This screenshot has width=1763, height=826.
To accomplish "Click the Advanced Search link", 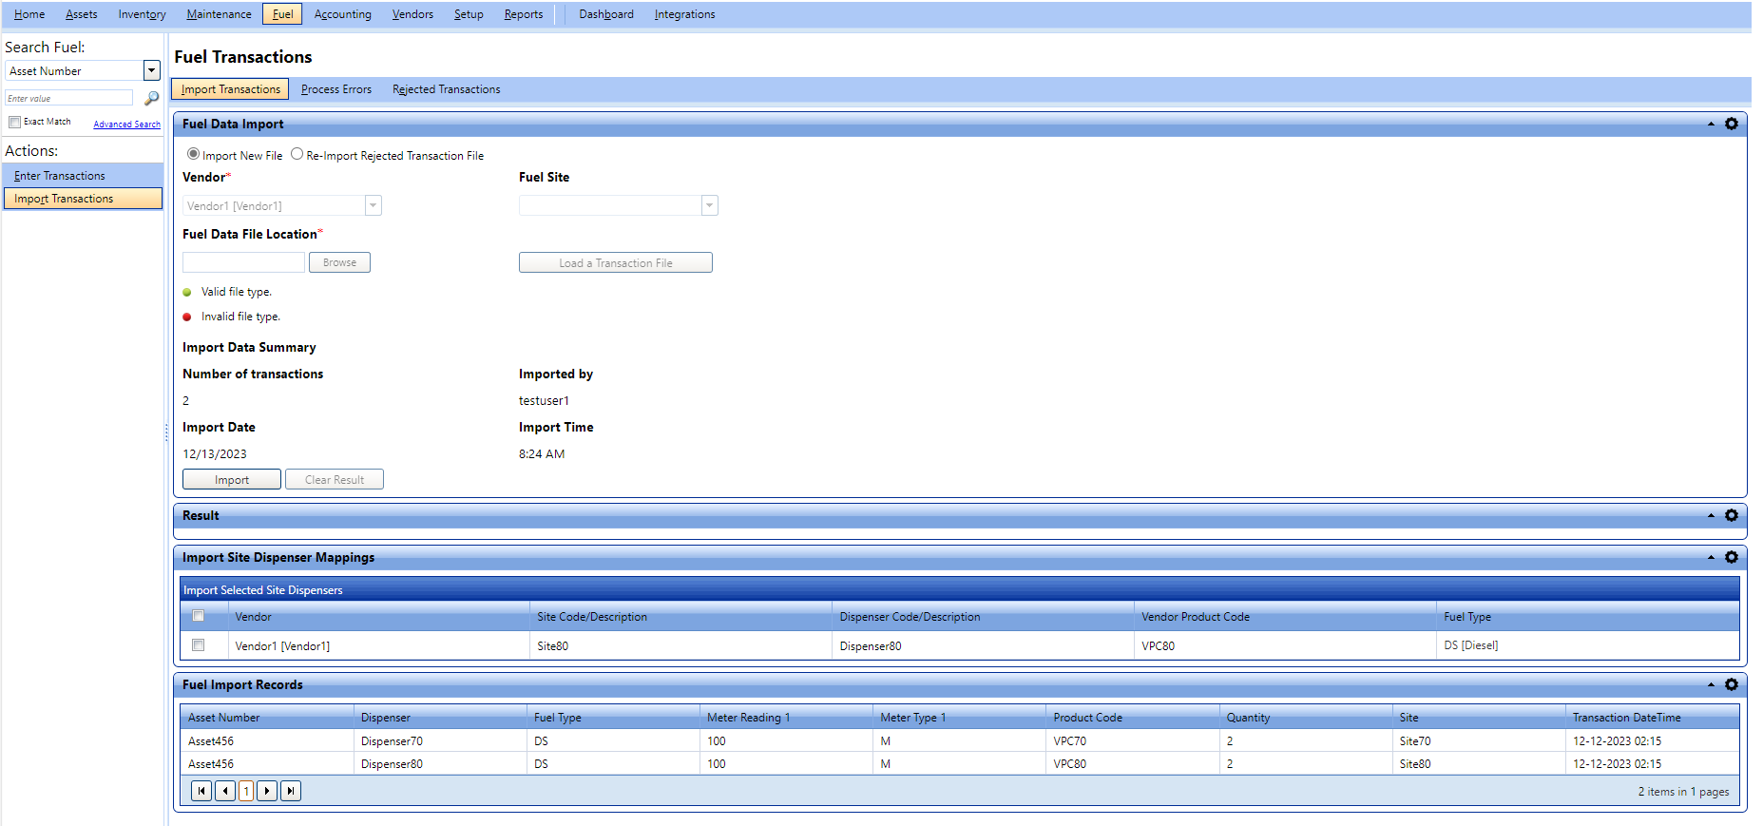I will tap(126, 125).
